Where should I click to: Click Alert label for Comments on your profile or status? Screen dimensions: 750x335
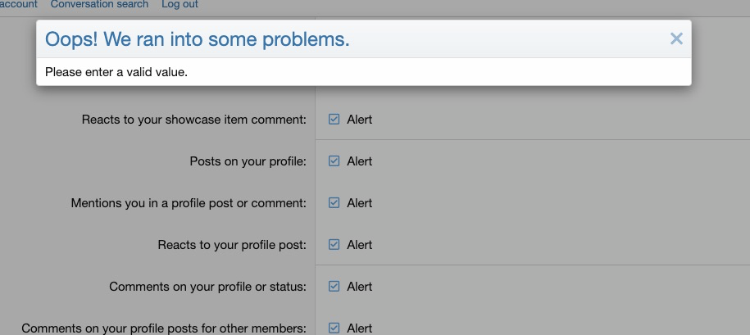tap(360, 286)
